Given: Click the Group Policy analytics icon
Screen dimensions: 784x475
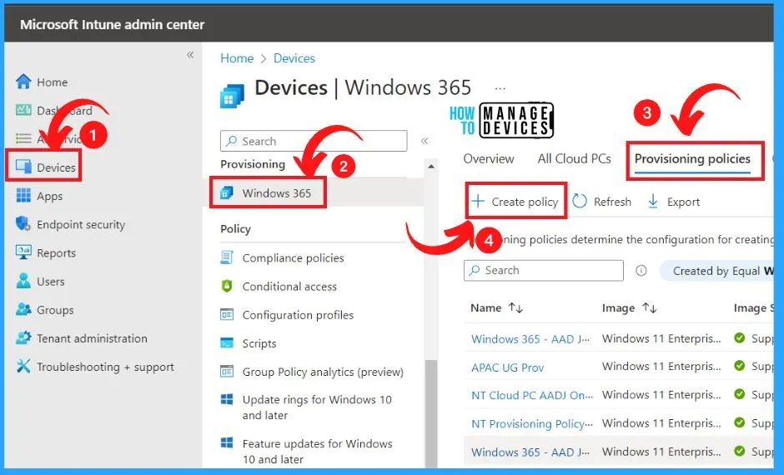Looking at the screenshot, I should (227, 372).
